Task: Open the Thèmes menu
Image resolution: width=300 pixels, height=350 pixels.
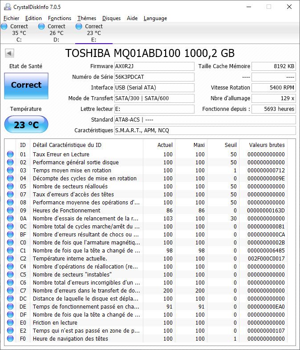Action: tap(87, 18)
